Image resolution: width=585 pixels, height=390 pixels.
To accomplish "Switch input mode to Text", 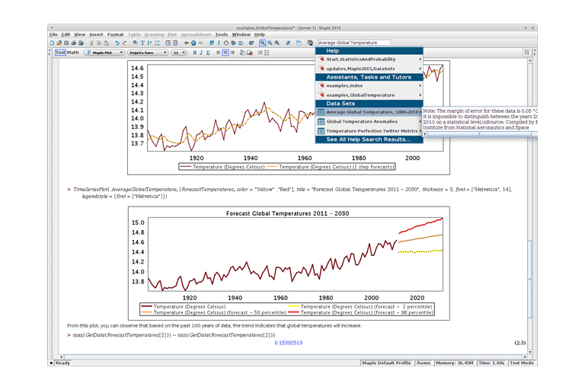I will click(x=60, y=53).
